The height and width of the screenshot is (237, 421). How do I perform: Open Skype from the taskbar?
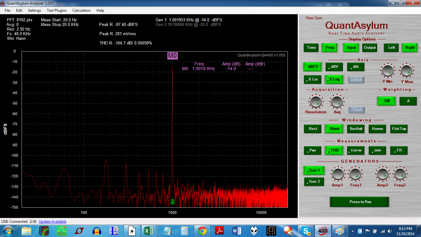[x=306, y=231]
